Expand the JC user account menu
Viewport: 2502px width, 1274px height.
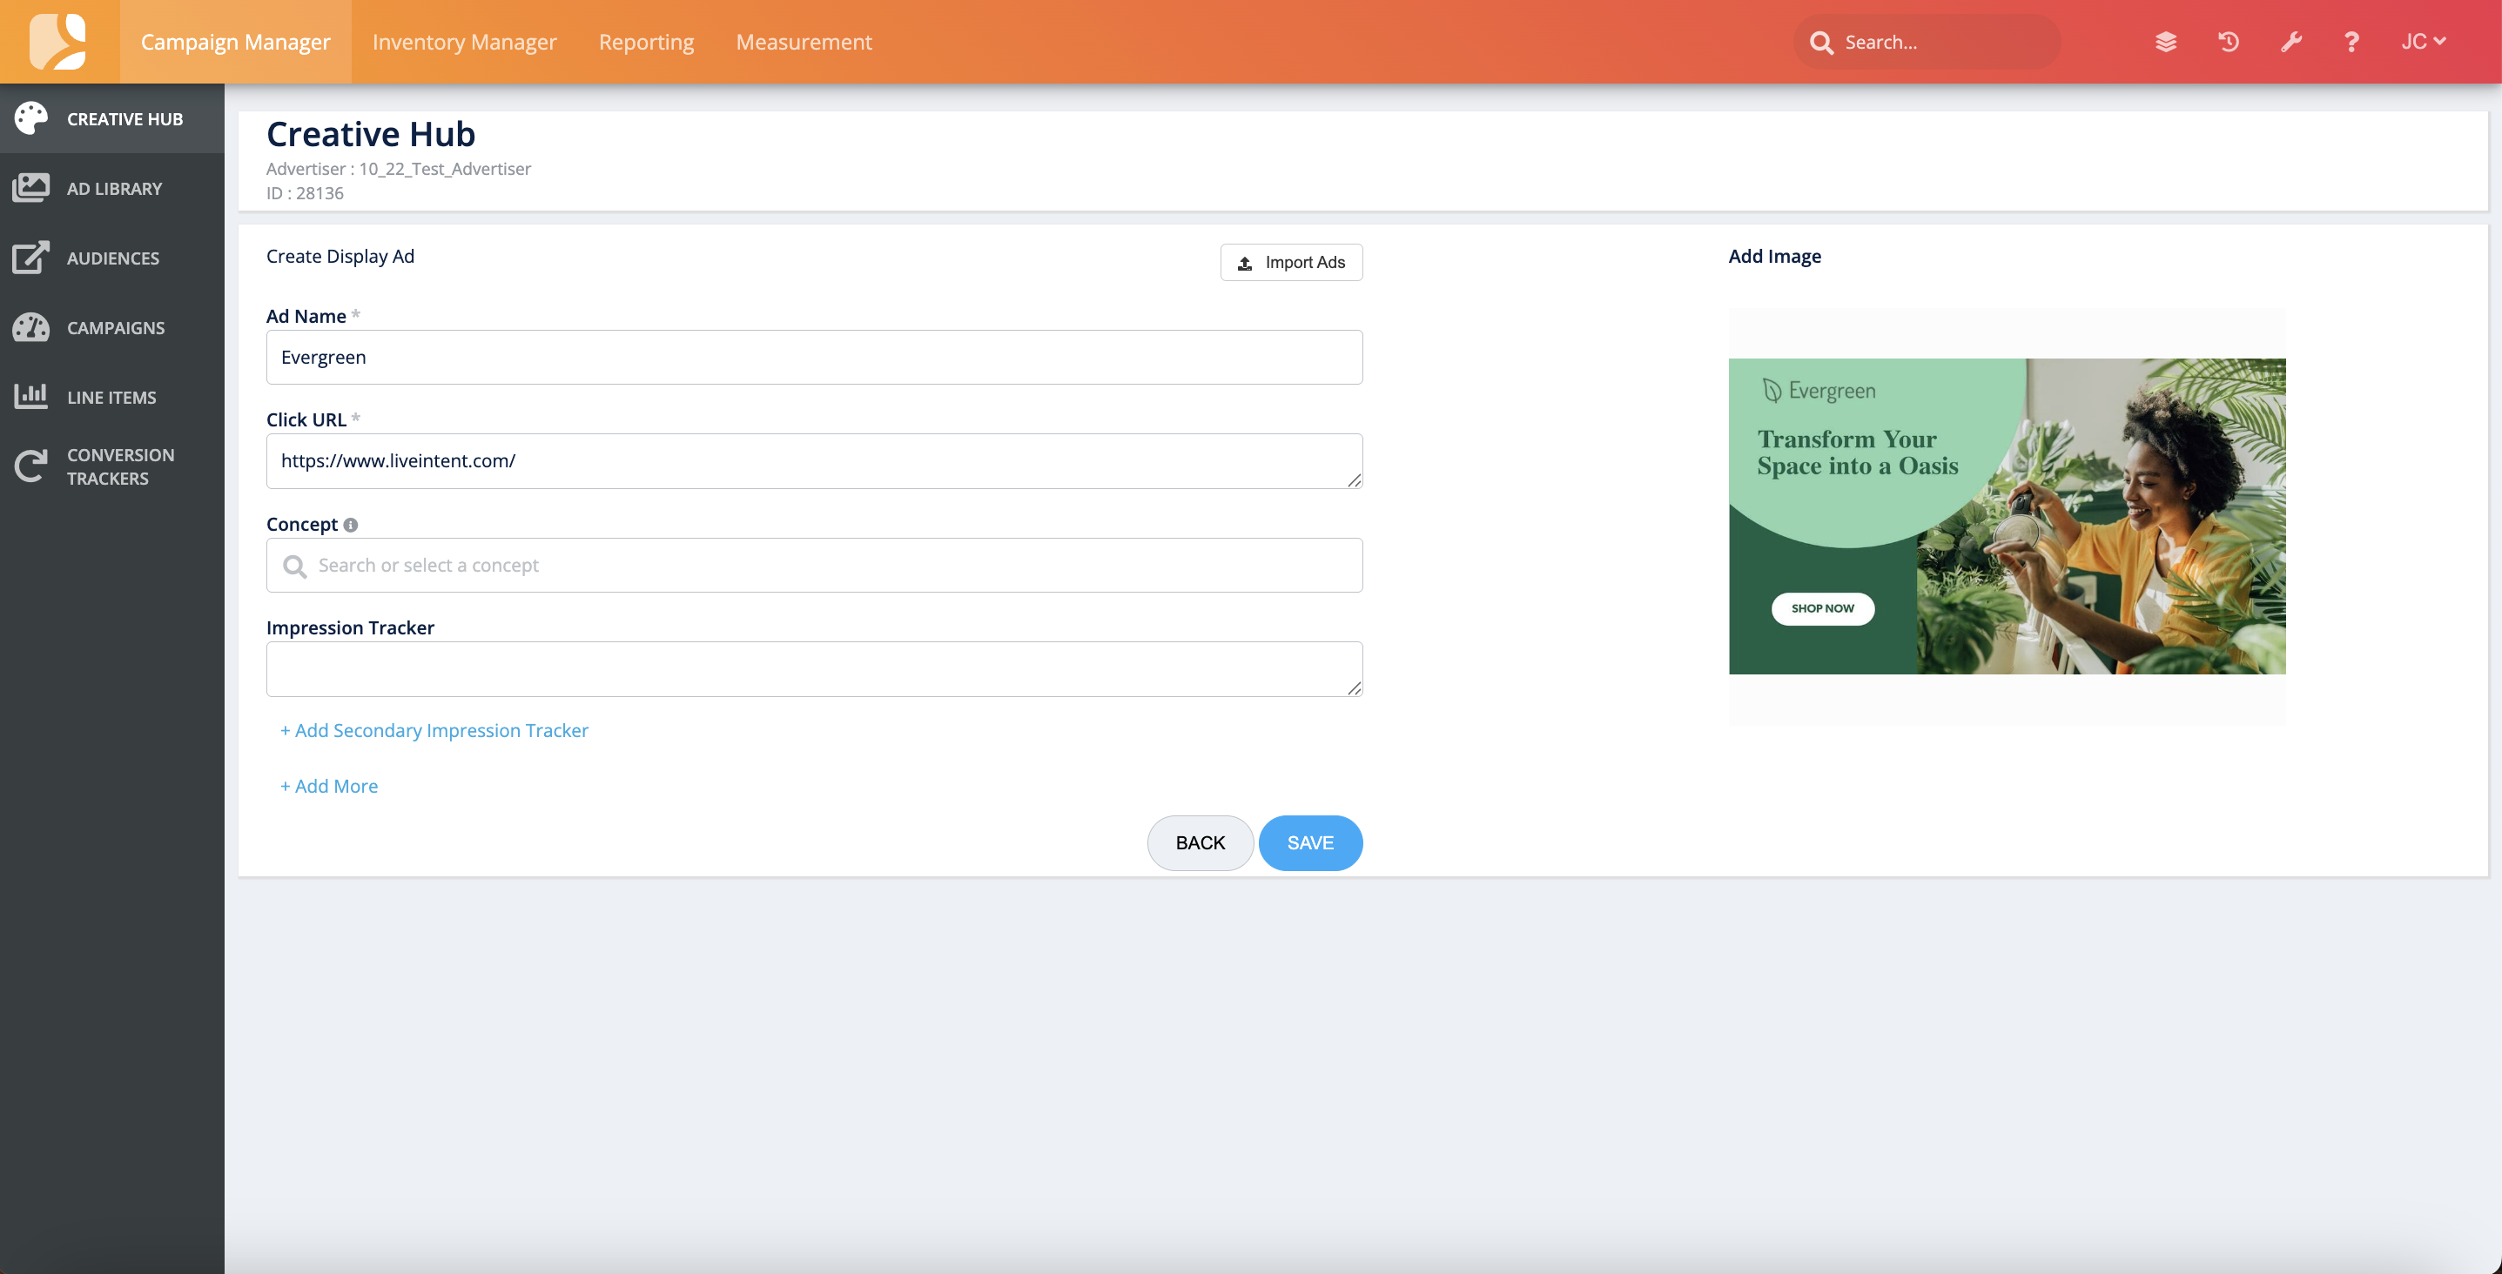pos(2423,42)
